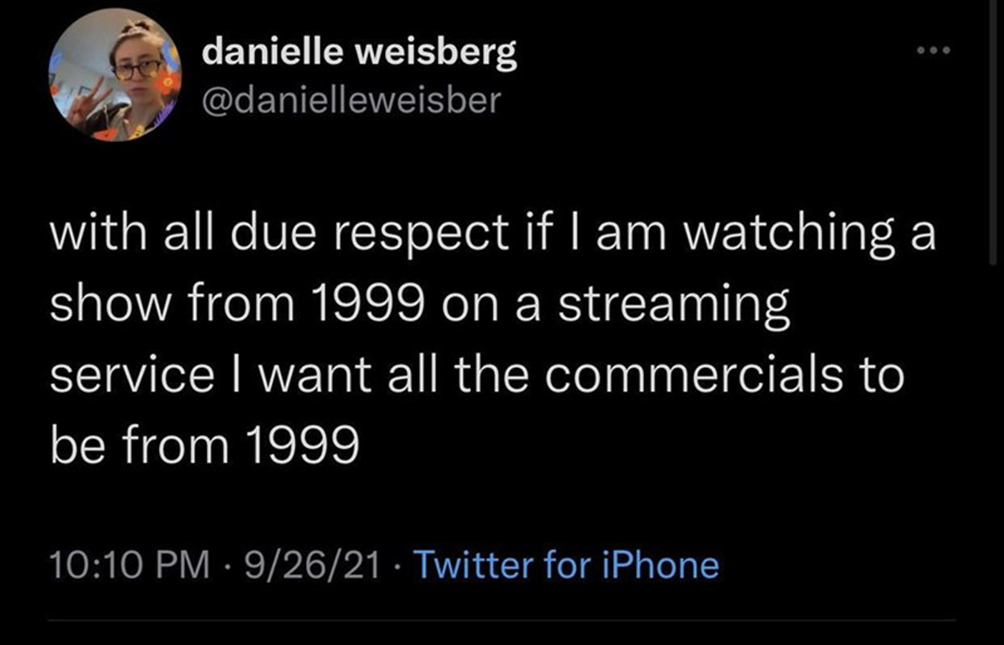The width and height of the screenshot is (1004, 645).
Task: Click the @danielleweisber handle
Action: pyautogui.click(x=352, y=100)
